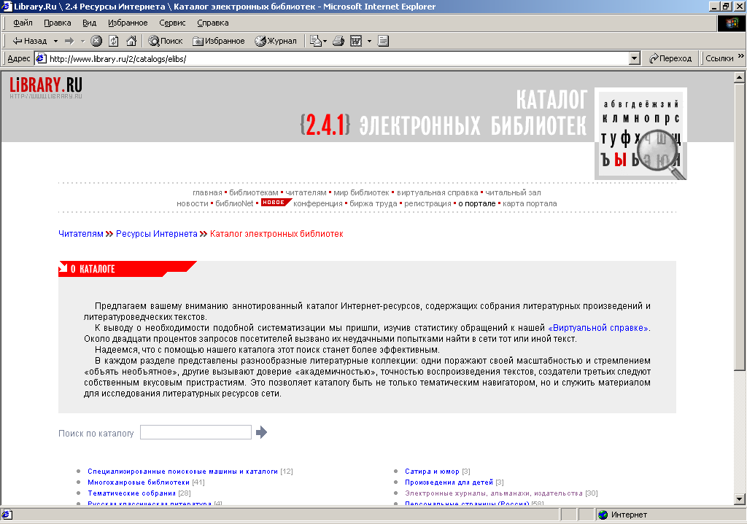Open the библиотекам navigation link
The height and width of the screenshot is (524, 747).
point(253,192)
